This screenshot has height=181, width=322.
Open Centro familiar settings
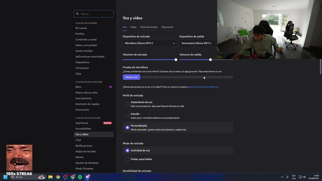94,51
